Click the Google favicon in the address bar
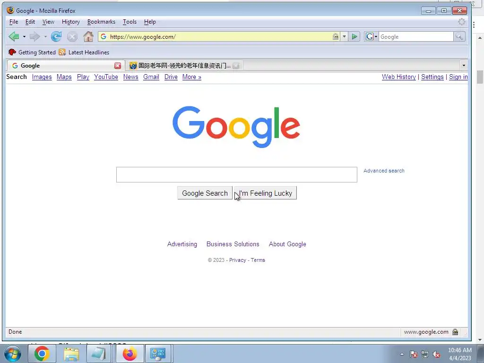Viewport: 484px width, 363px height. click(104, 36)
